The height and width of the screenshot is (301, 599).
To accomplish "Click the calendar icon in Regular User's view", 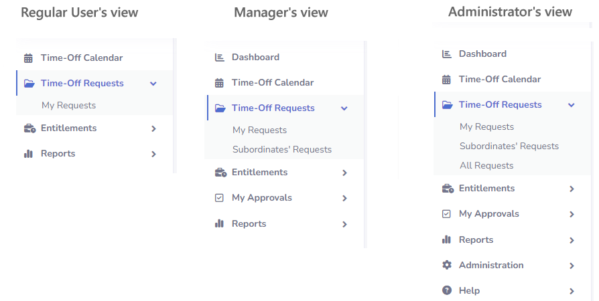I will pos(28,58).
